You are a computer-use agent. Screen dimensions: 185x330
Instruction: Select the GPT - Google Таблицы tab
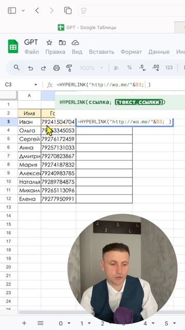[87, 27]
